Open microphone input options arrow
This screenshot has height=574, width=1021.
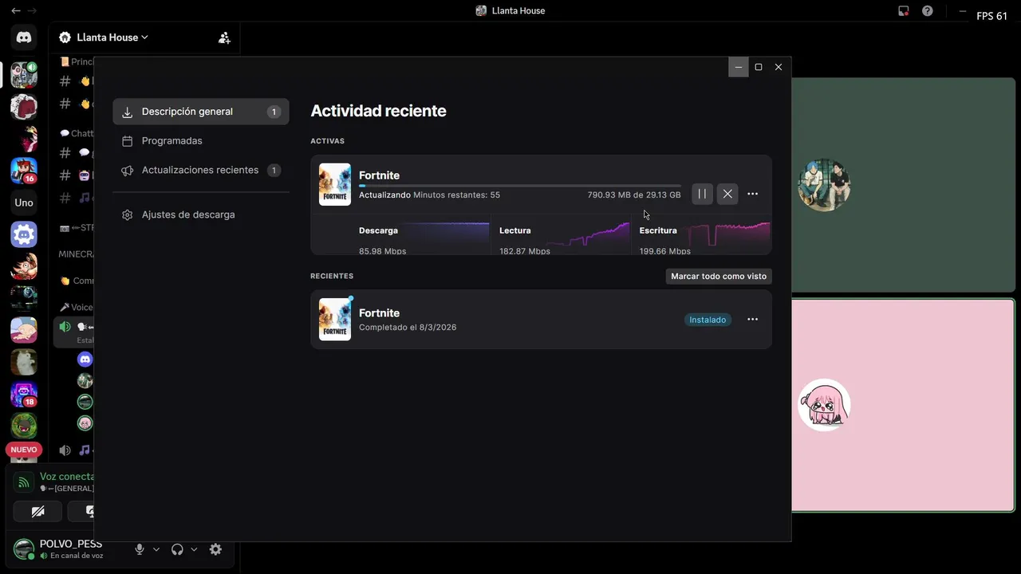coord(156,549)
